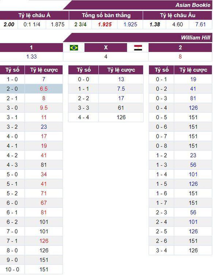Select the Asian handicap value 0:1 1/4
Image resolution: width=213 pixels, height=275 pixels.
32,24
